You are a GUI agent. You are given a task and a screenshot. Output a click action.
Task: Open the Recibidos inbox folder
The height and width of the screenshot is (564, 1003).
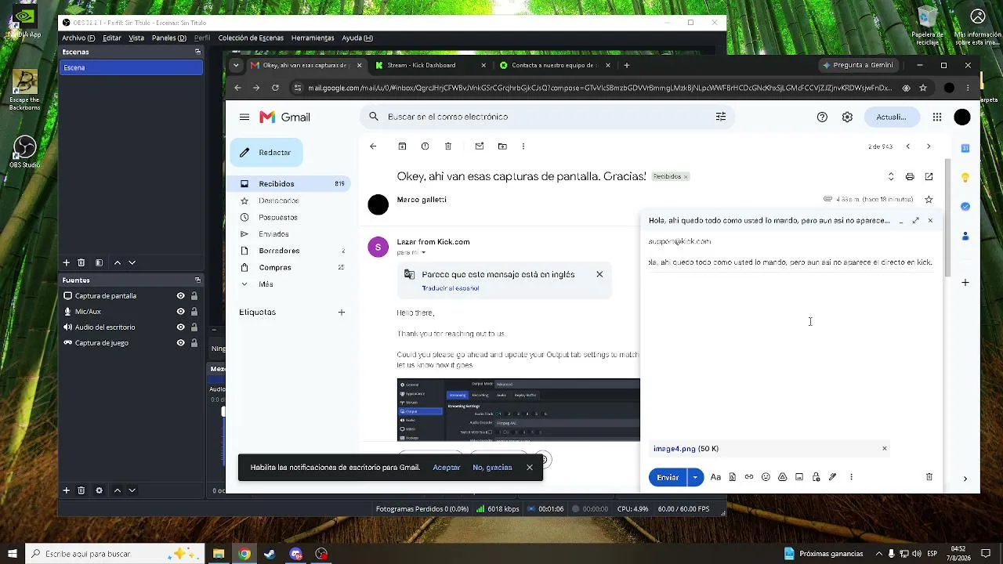(290, 184)
